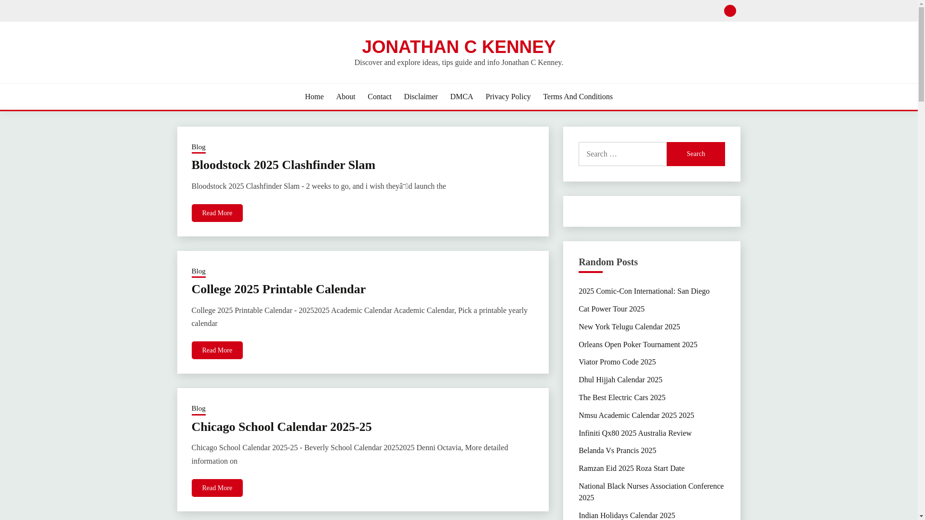Focus the Search text field
Image resolution: width=925 pixels, height=520 pixels.
click(x=622, y=154)
